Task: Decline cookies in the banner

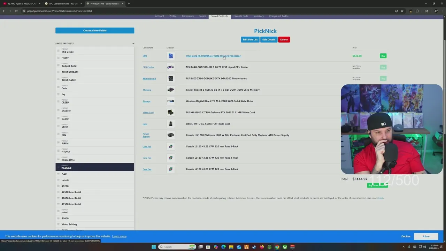Action: pyautogui.click(x=406, y=236)
